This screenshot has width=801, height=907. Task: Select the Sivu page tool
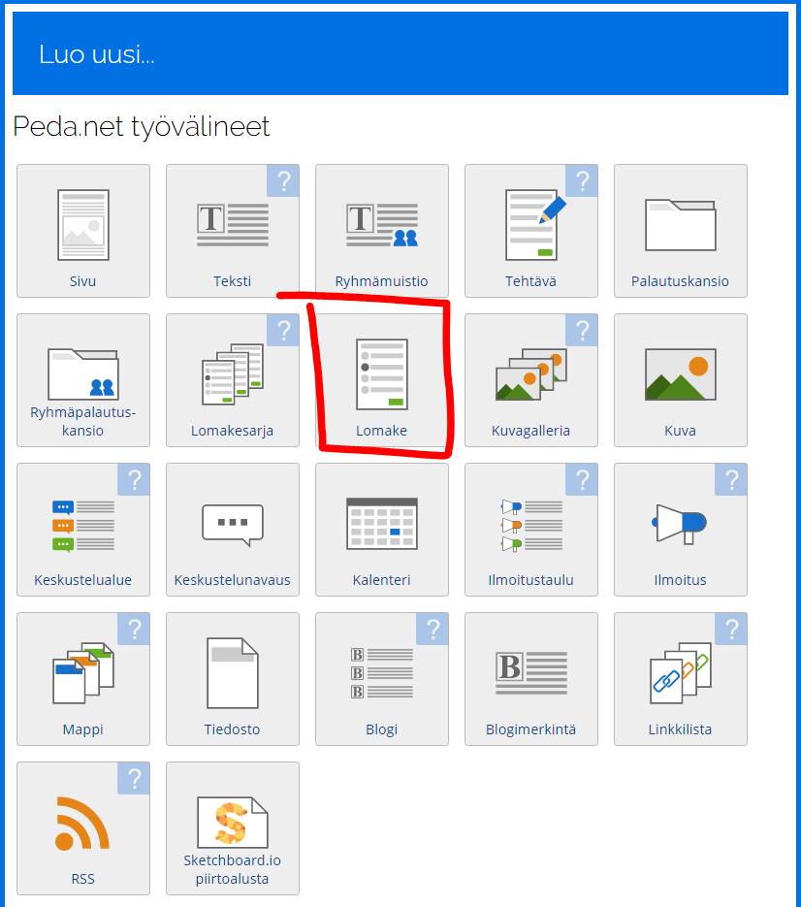pos(83,231)
